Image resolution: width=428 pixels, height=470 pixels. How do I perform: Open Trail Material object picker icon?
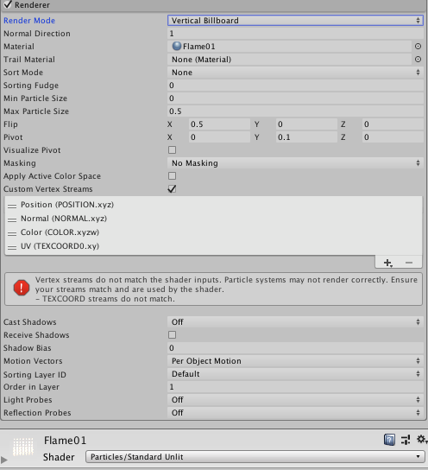pyautogui.click(x=418, y=60)
